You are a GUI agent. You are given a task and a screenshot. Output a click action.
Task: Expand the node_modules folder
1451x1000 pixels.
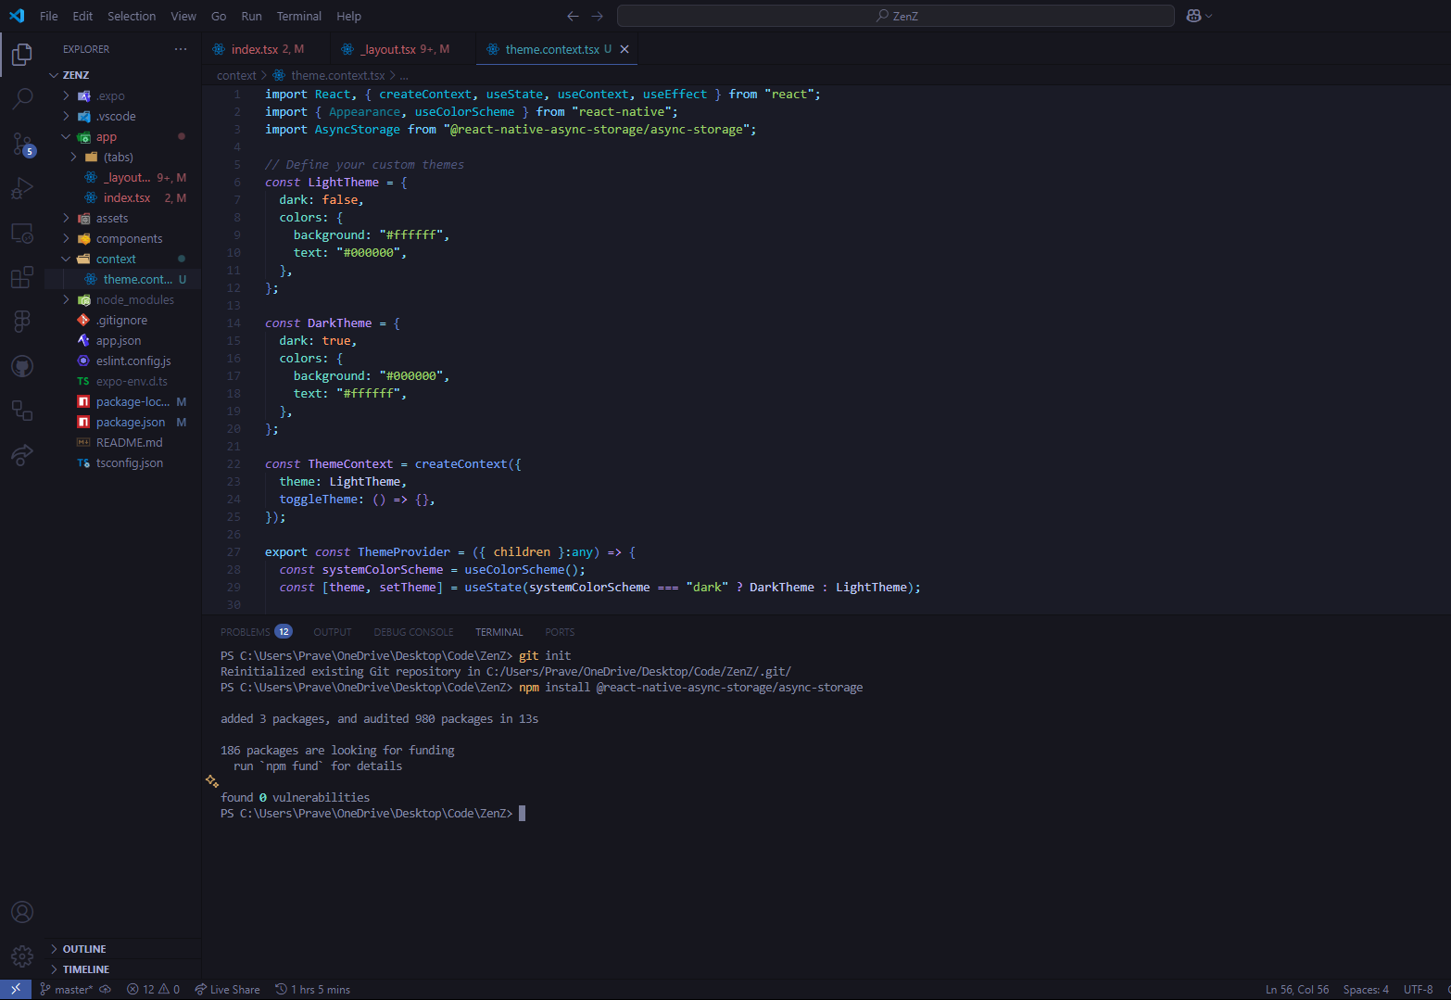[66, 299]
